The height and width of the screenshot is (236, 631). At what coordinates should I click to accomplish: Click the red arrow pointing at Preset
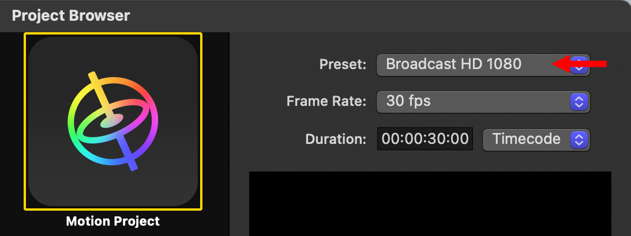click(x=581, y=63)
